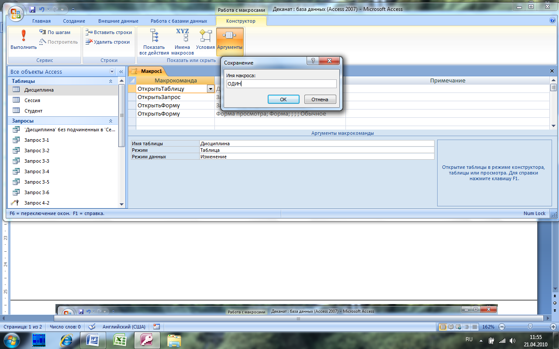Run the macro with Выполнить
559x349 pixels.
(24, 40)
